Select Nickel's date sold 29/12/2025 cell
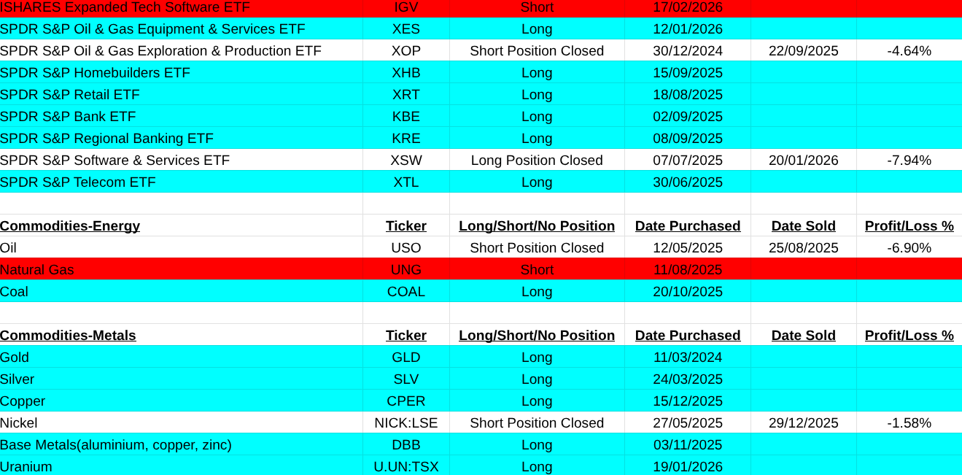962x475 pixels. pos(803,422)
